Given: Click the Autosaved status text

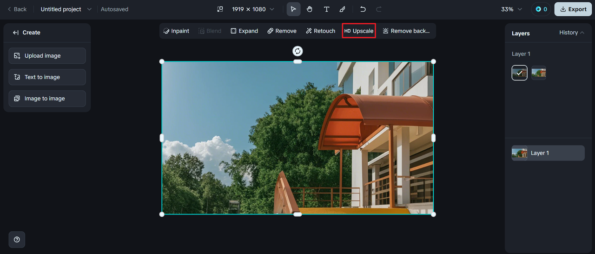Looking at the screenshot, I should [x=114, y=9].
